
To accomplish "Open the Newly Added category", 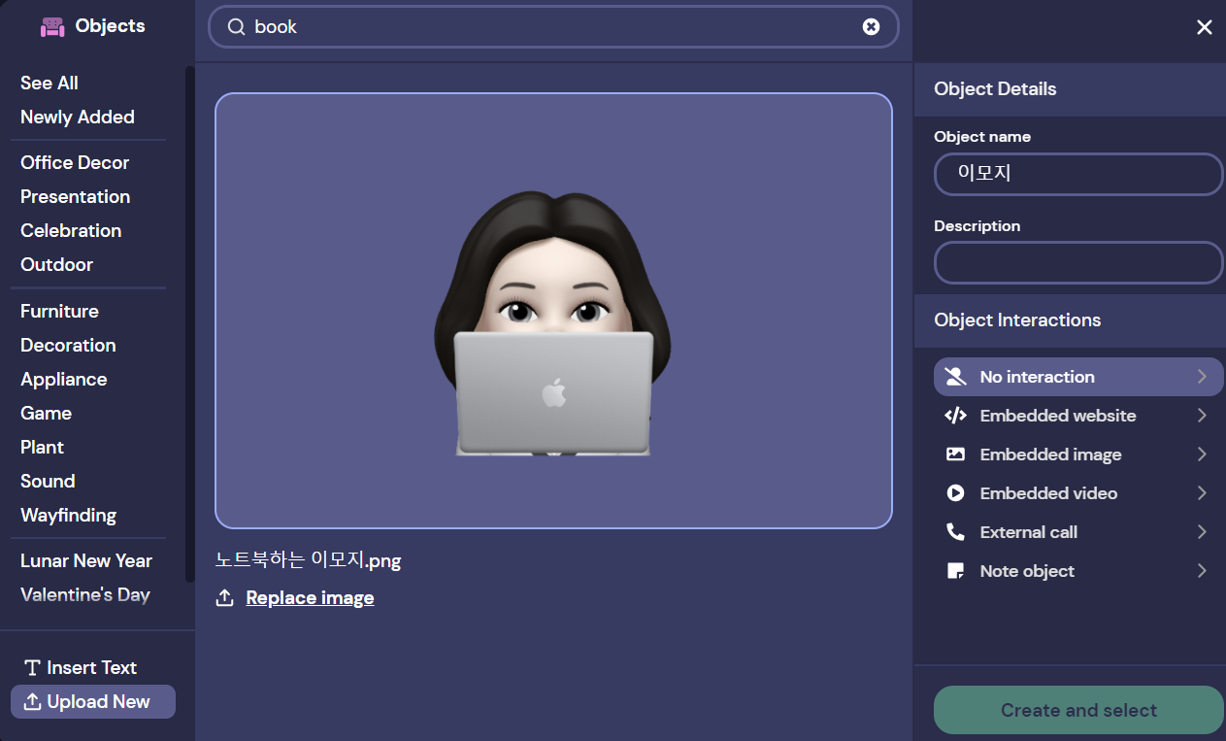I will [78, 117].
